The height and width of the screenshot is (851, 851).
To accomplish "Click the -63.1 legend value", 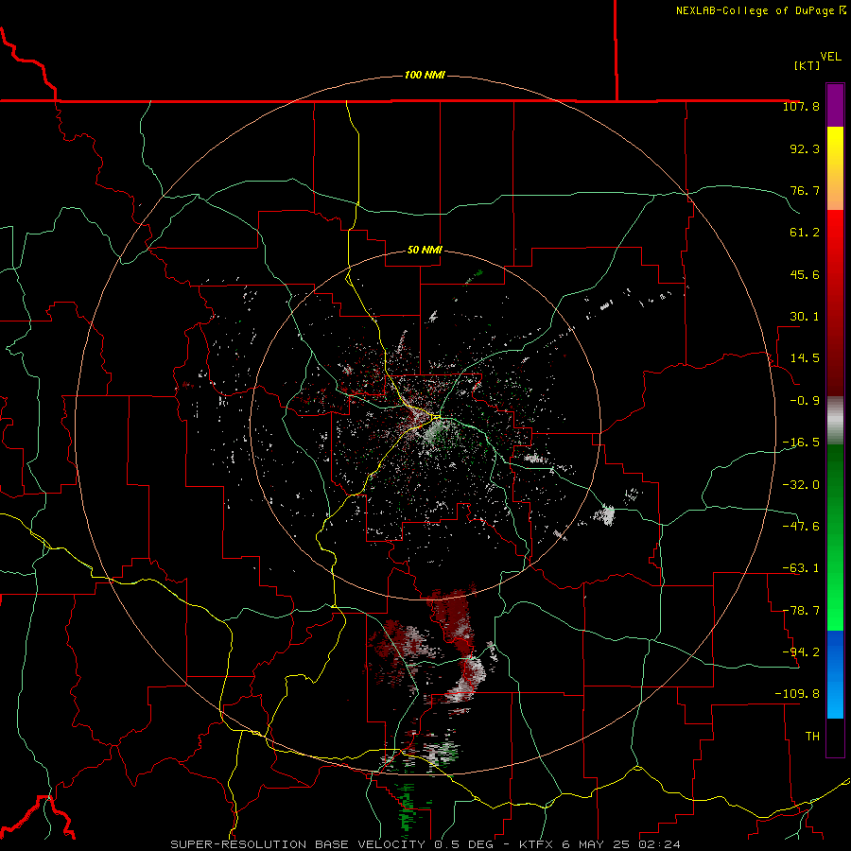I will pos(801,568).
